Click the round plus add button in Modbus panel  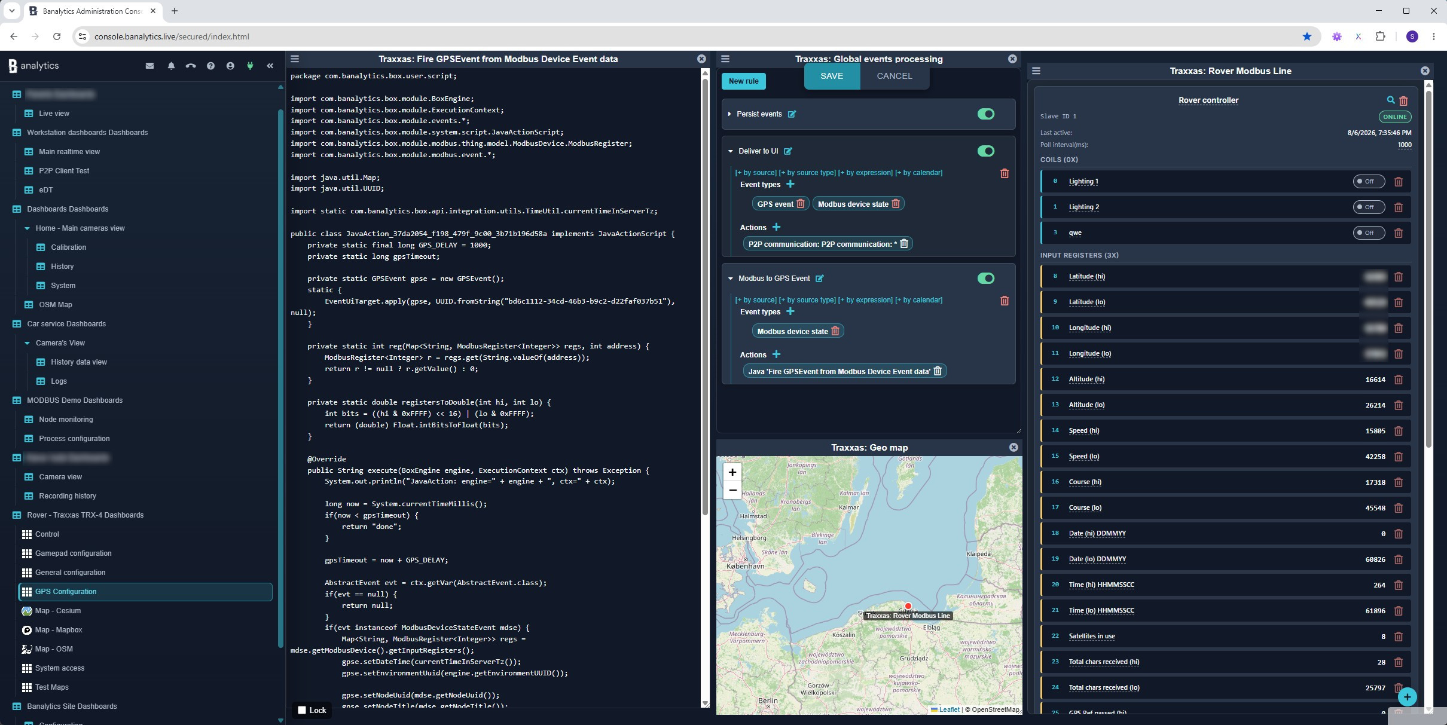click(x=1407, y=697)
